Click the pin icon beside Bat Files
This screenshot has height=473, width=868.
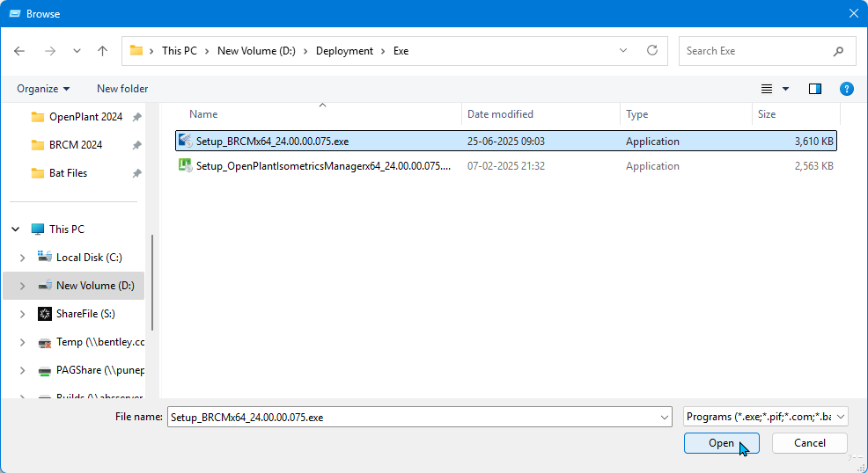pos(136,173)
